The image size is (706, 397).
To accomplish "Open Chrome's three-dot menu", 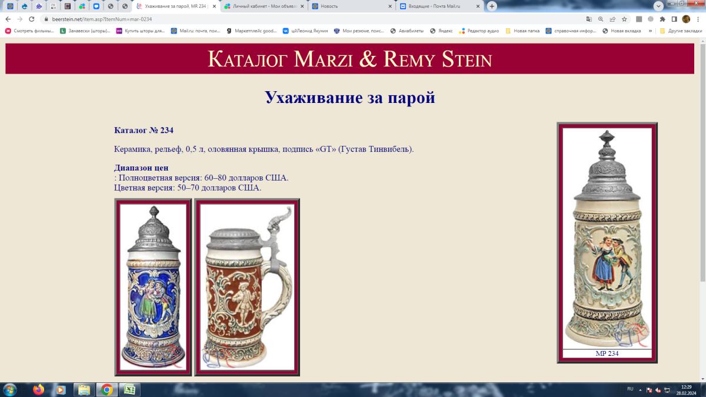I will 698,19.
